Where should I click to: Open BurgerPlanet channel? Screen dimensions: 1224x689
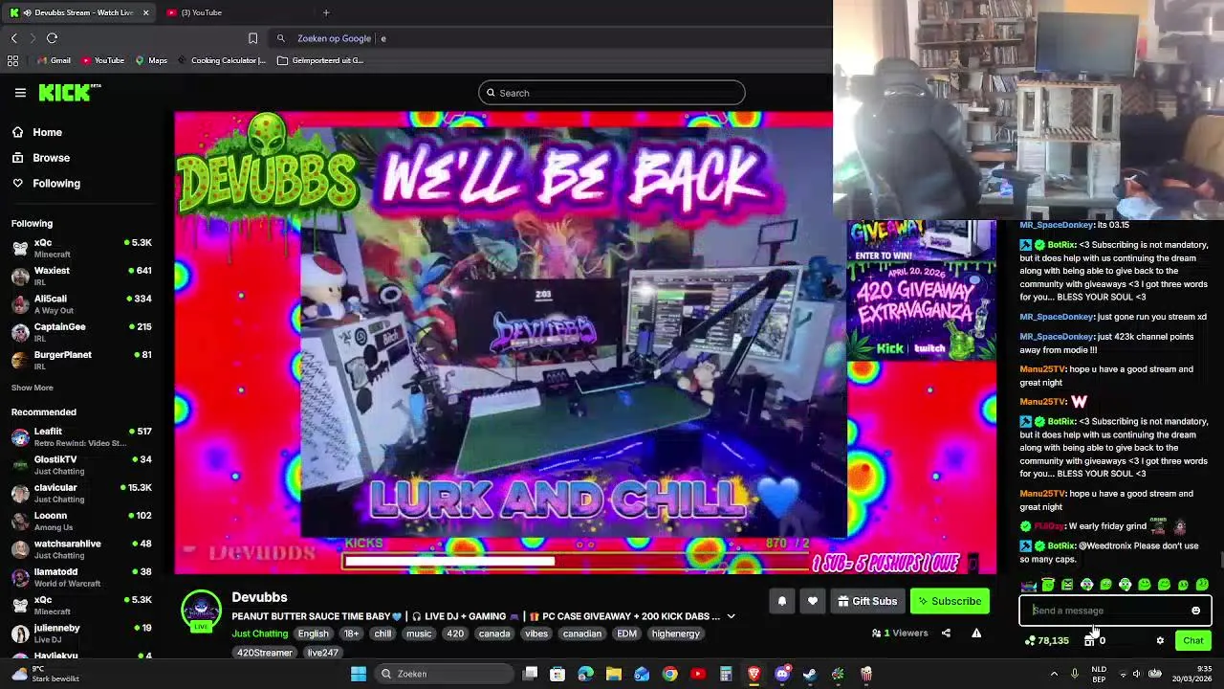click(x=81, y=360)
